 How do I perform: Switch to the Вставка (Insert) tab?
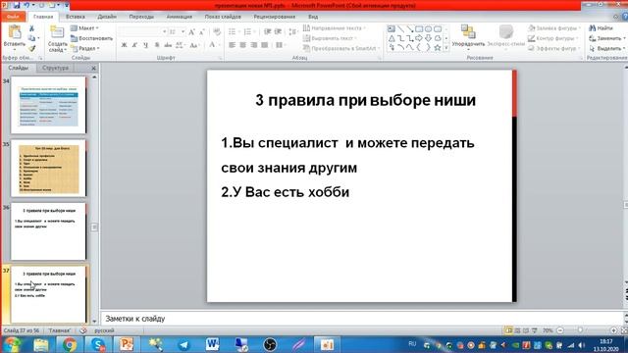coord(76,17)
